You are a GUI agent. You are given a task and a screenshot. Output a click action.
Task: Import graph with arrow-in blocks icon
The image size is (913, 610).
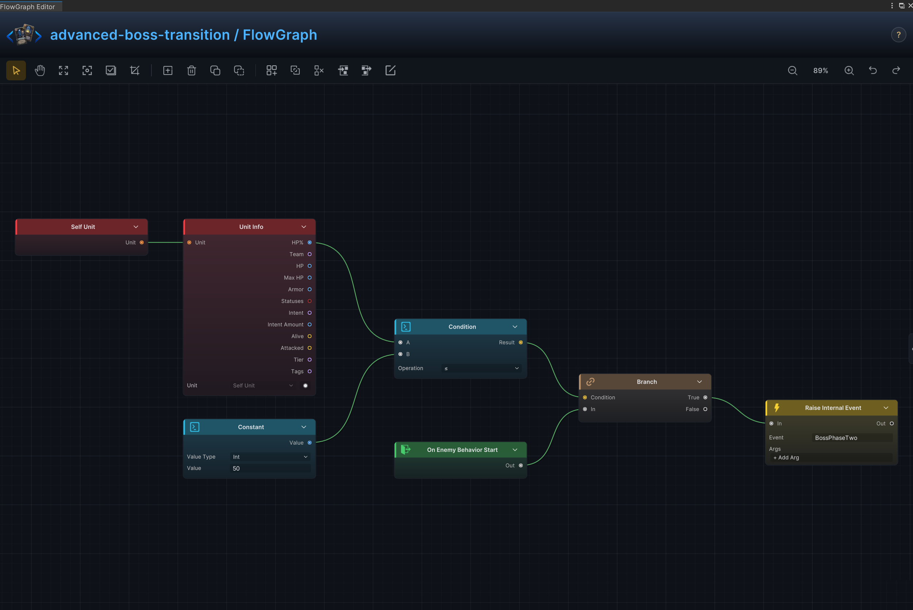click(x=343, y=70)
